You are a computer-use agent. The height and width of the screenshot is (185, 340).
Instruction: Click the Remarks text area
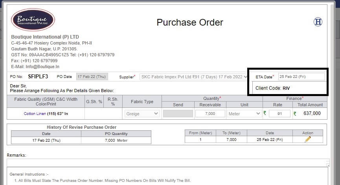point(168,163)
